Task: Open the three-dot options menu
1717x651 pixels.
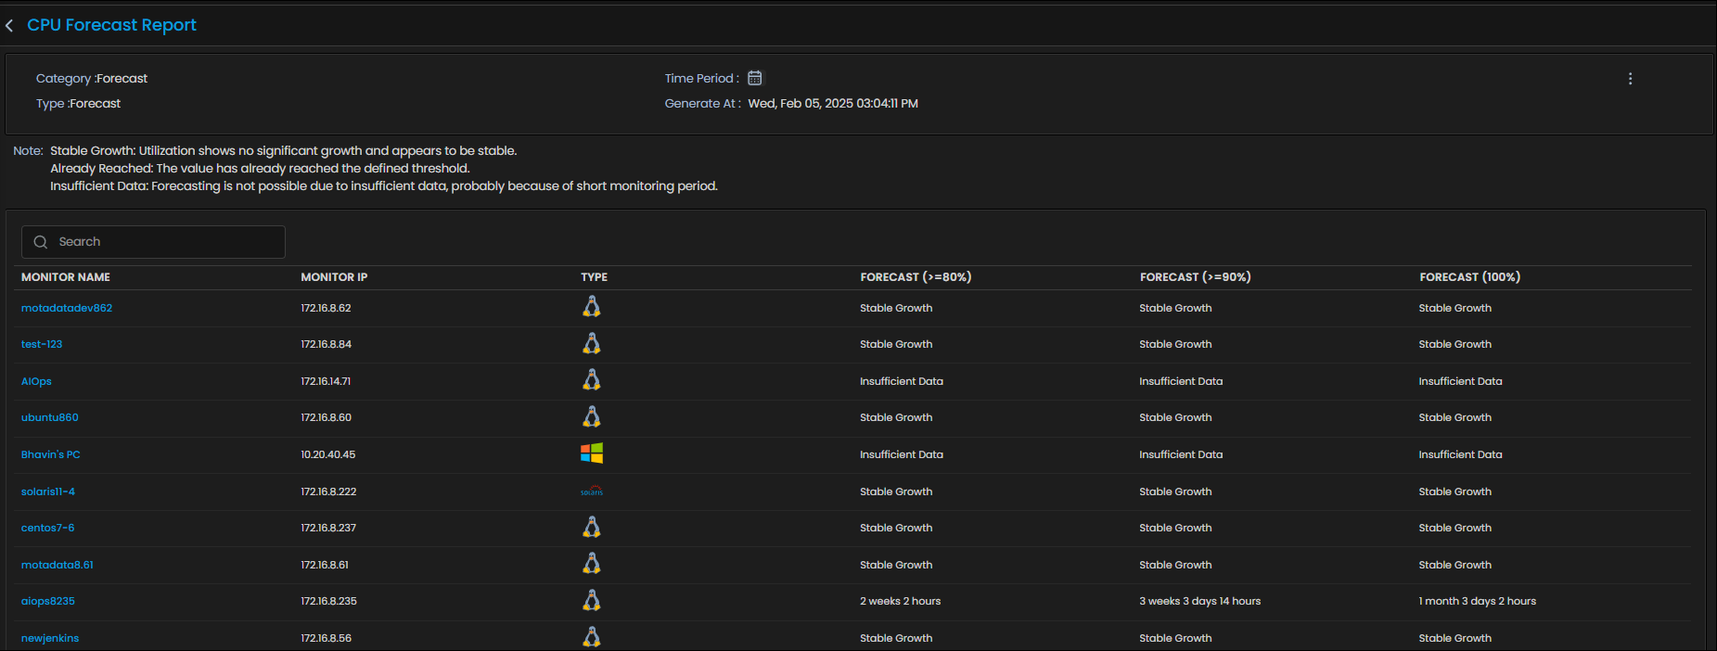Action: click(1630, 79)
